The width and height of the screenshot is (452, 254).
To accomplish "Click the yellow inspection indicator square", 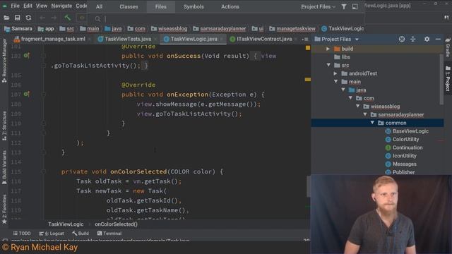I will tap(308, 48).
